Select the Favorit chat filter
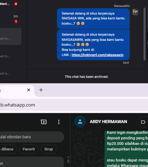 pyautogui.click(x=29, y=149)
